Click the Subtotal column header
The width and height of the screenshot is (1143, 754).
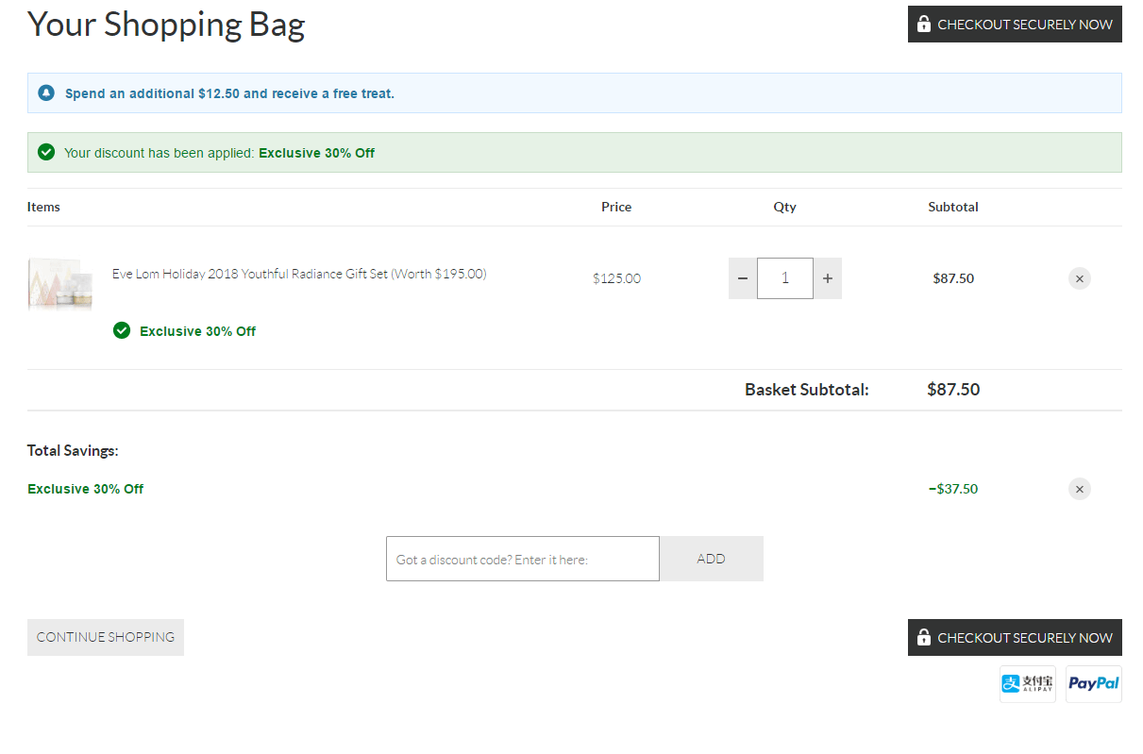(953, 207)
